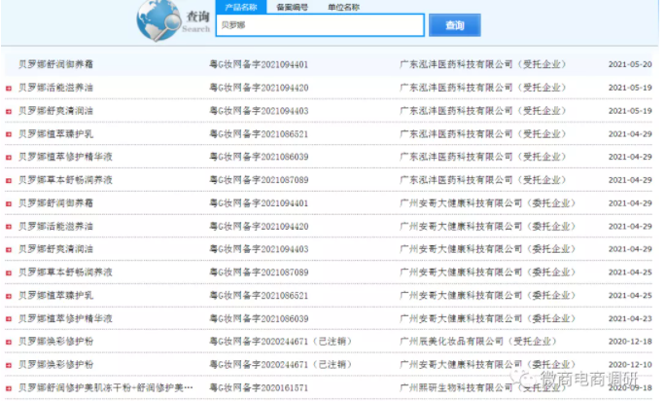Click red bullet beside 贝罗娜舒润御养霜 广州安哥 row

click(9, 203)
